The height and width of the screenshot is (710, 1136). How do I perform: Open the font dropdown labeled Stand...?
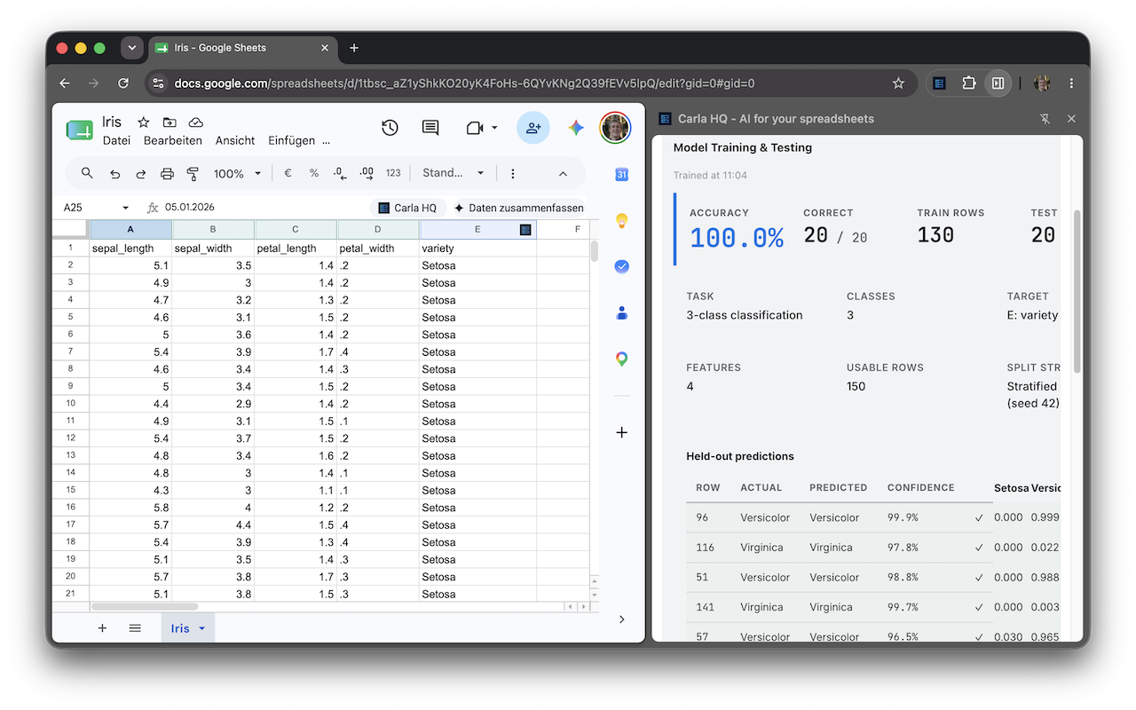click(454, 173)
